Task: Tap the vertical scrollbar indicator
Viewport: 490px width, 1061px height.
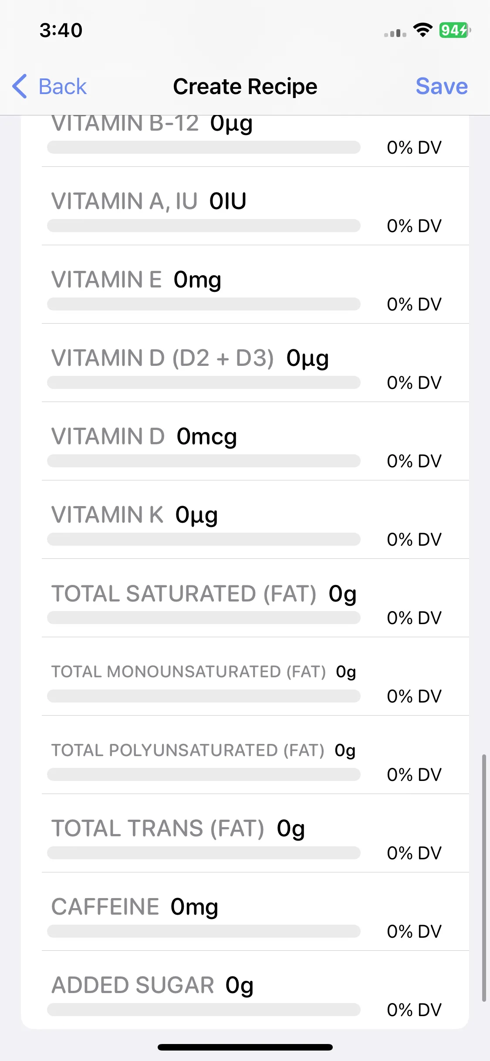Action: coord(484,878)
